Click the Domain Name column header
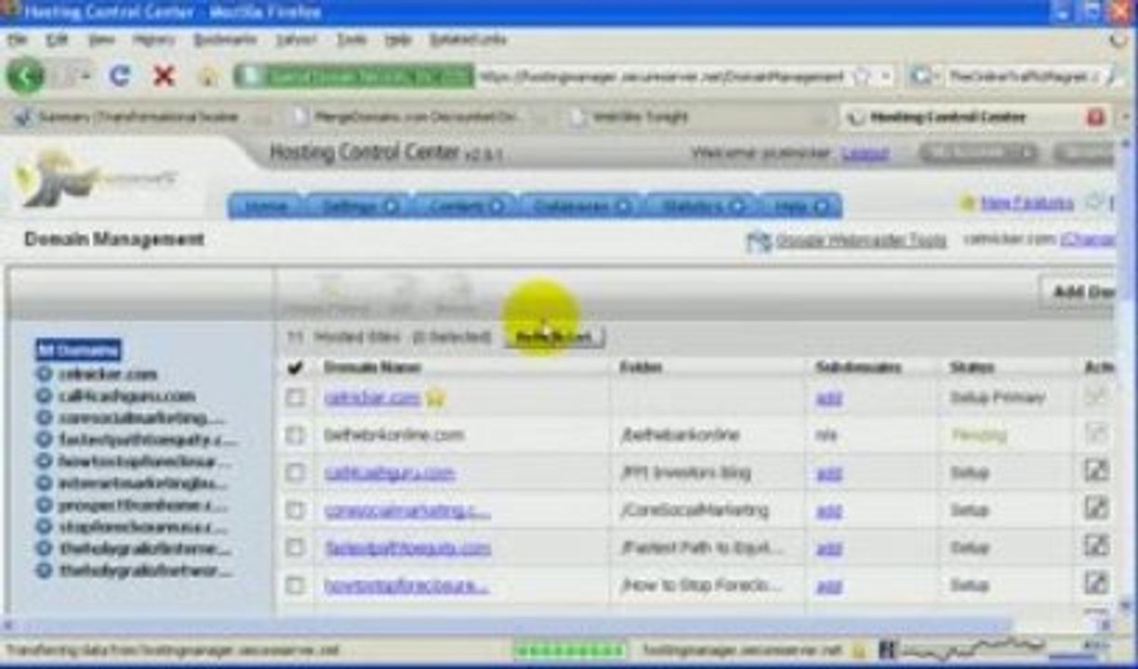Image resolution: width=1138 pixels, height=669 pixels. click(x=373, y=368)
